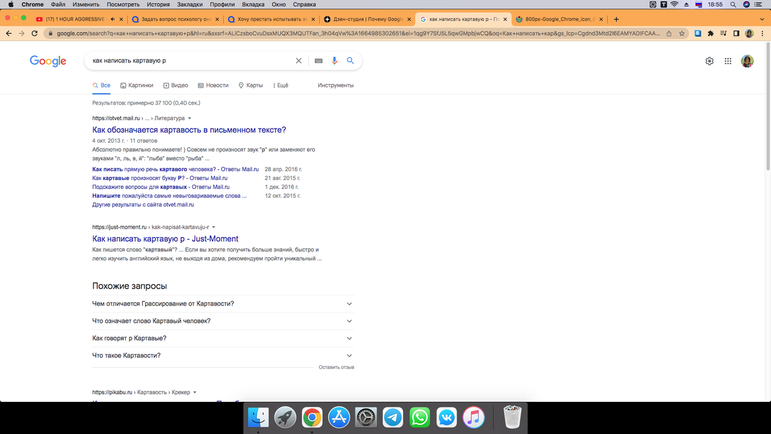Open Finder from the Dock
This screenshot has height=434, width=771.
[258, 418]
